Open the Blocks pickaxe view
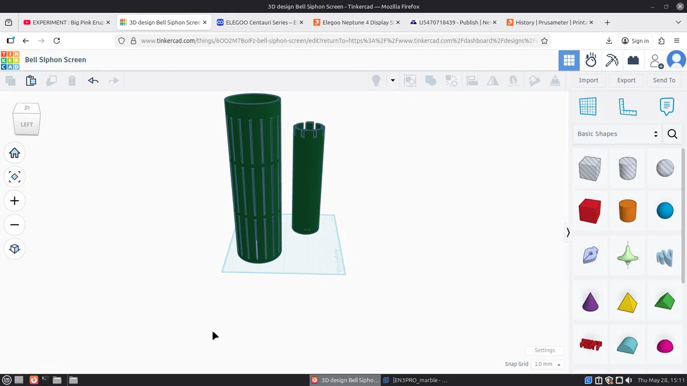Screen dimensions: 687x386 click(x=612, y=60)
